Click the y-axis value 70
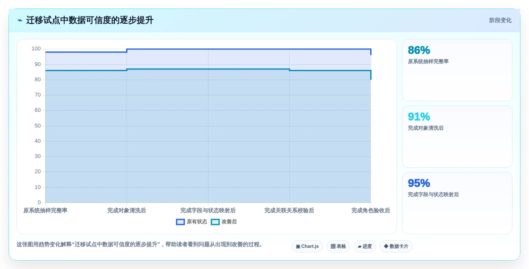 pos(38,95)
